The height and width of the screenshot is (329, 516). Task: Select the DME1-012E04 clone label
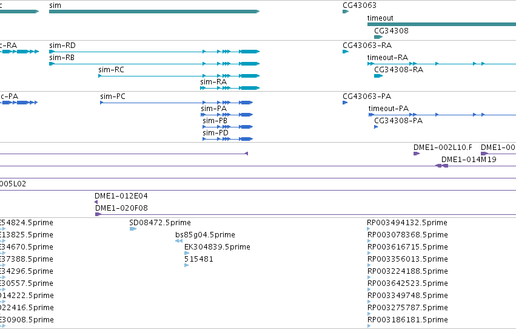point(121,196)
